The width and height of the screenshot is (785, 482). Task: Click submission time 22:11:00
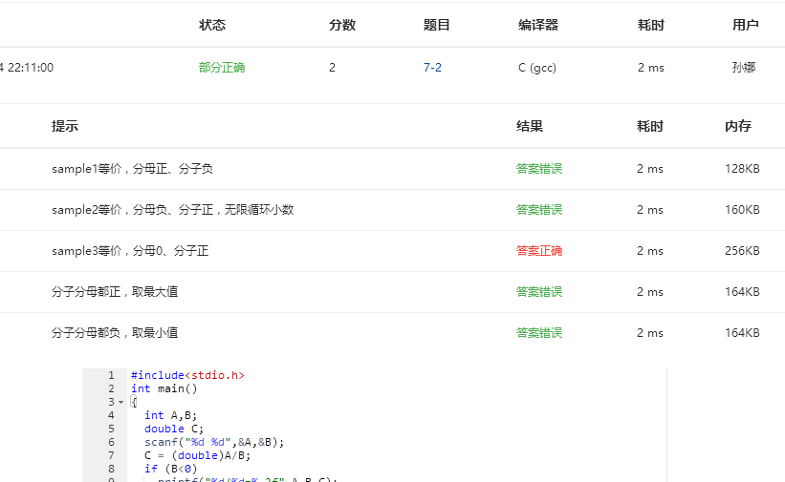[31, 68]
